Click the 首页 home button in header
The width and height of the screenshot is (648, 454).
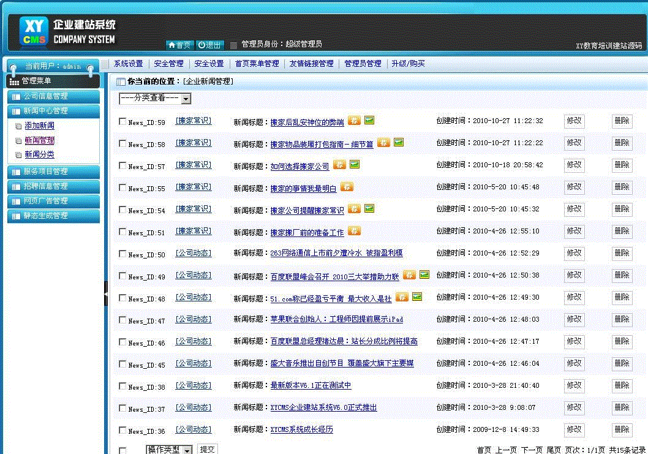tap(179, 45)
